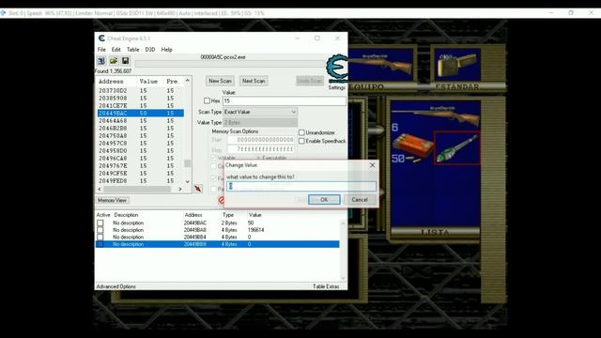The height and width of the screenshot is (338, 601).
Task: Open the load table folder icon
Action: [x=113, y=61]
